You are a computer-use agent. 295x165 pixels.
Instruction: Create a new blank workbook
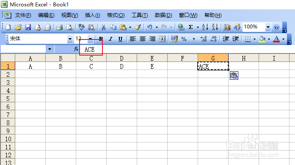8,27
